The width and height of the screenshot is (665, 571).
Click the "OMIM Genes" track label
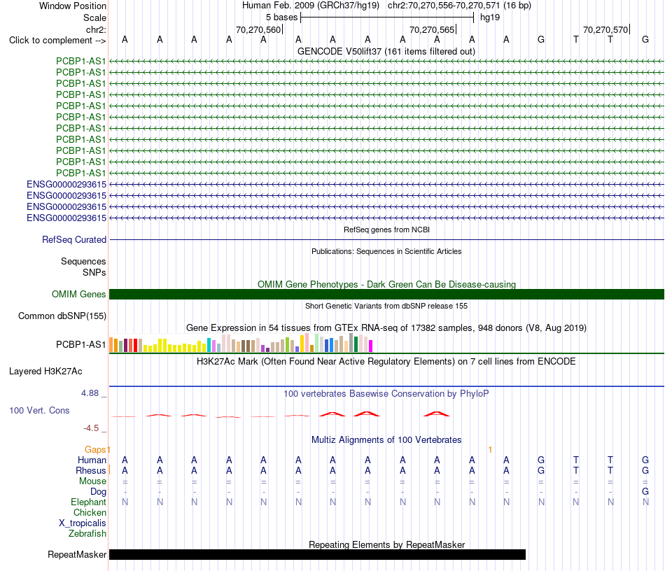(x=79, y=294)
